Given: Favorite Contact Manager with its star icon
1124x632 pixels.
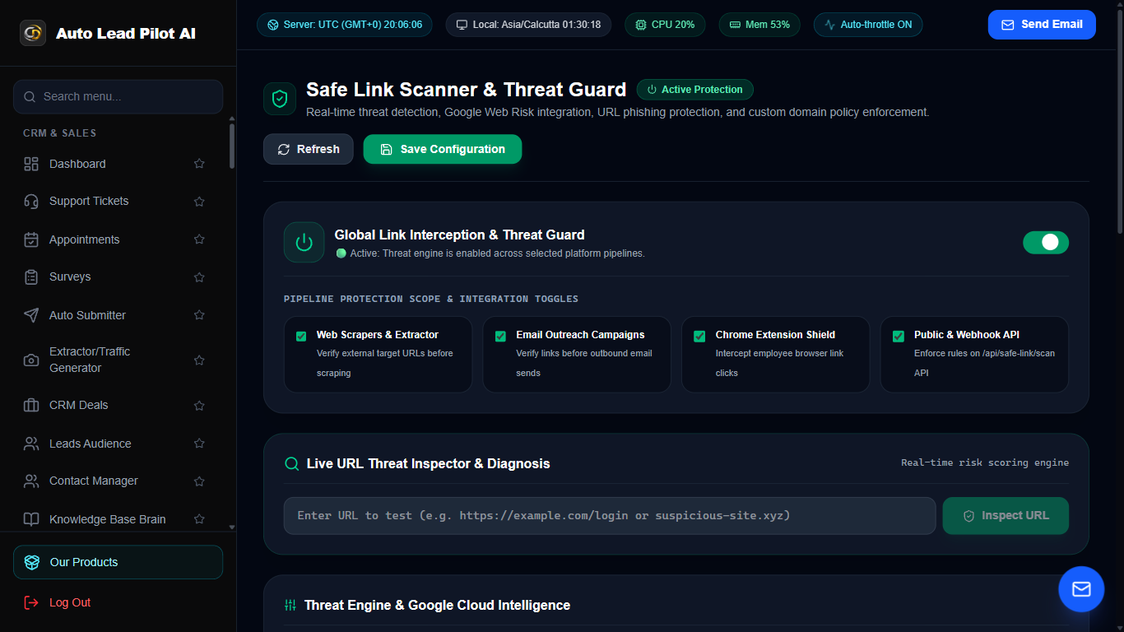Looking at the screenshot, I should (x=199, y=481).
